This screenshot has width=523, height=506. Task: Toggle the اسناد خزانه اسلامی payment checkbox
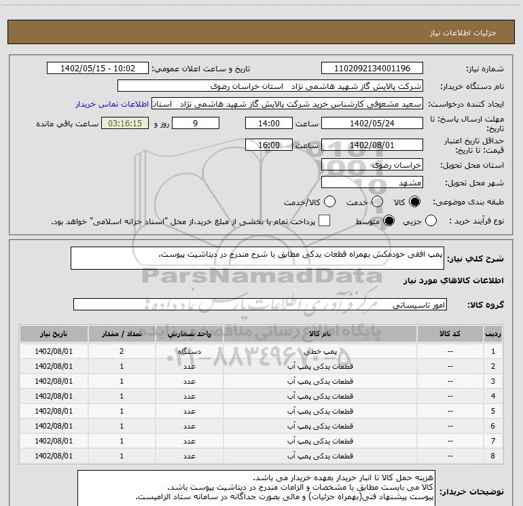(x=325, y=221)
